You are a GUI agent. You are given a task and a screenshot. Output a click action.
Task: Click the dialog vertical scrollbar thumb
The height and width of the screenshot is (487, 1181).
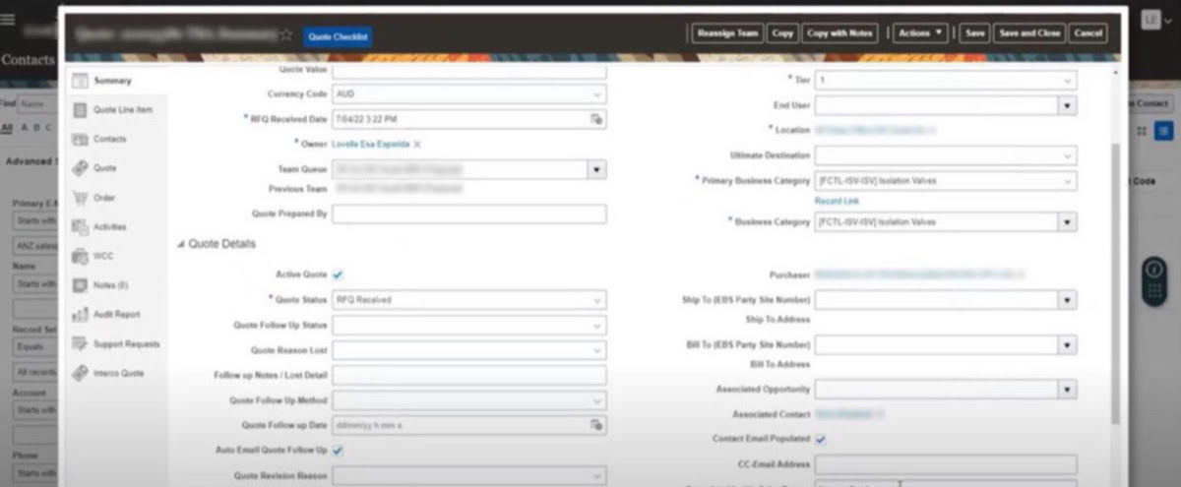coord(1115,283)
